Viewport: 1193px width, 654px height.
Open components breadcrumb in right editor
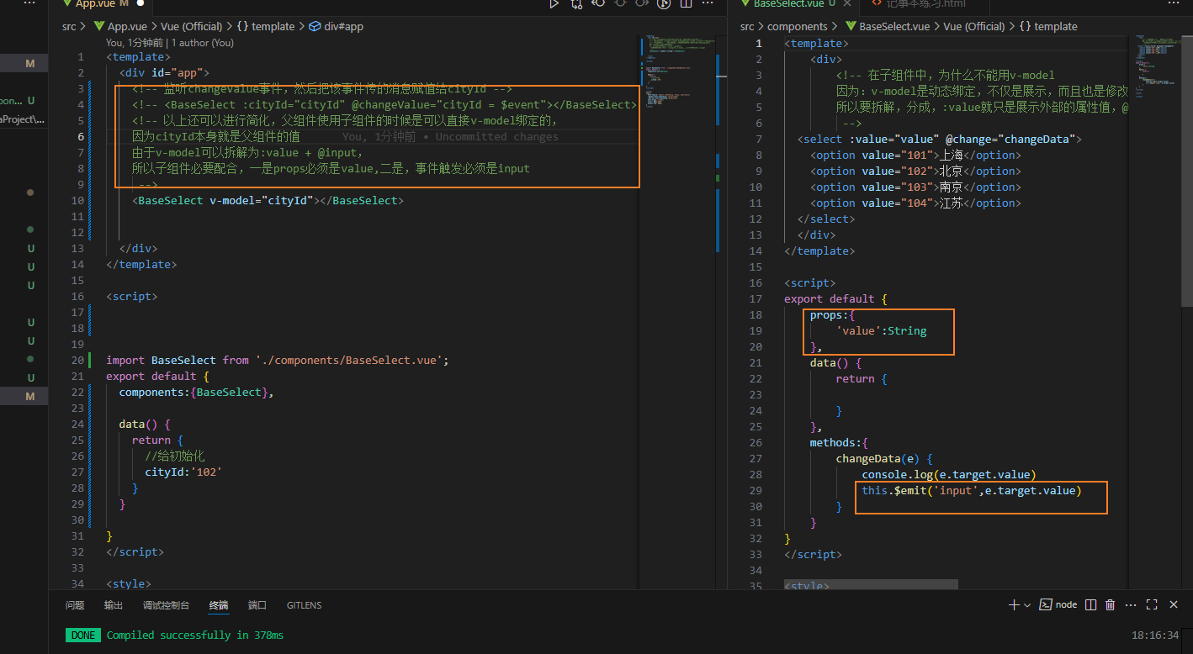tap(797, 26)
